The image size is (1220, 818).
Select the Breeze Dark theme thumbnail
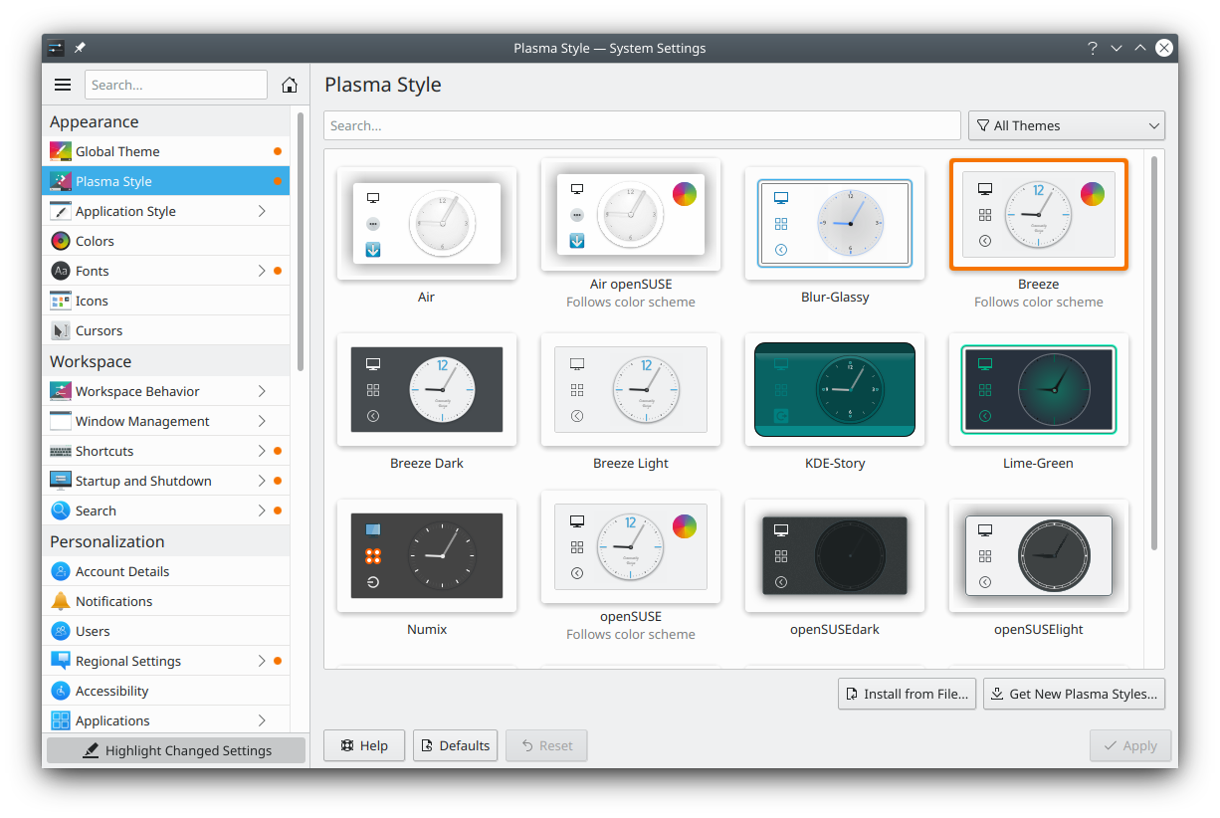(427, 389)
